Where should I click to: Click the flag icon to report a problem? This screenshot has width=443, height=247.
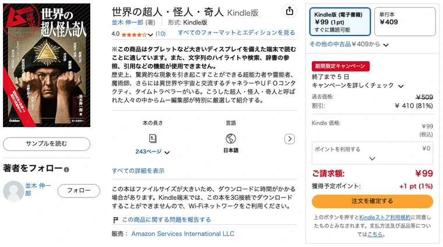pyautogui.click(x=115, y=220)
